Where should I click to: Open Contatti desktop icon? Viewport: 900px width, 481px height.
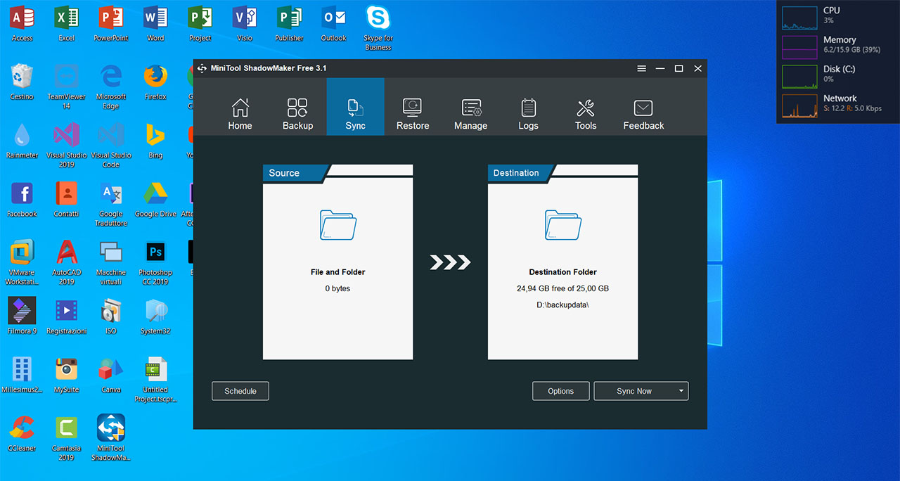67,199
